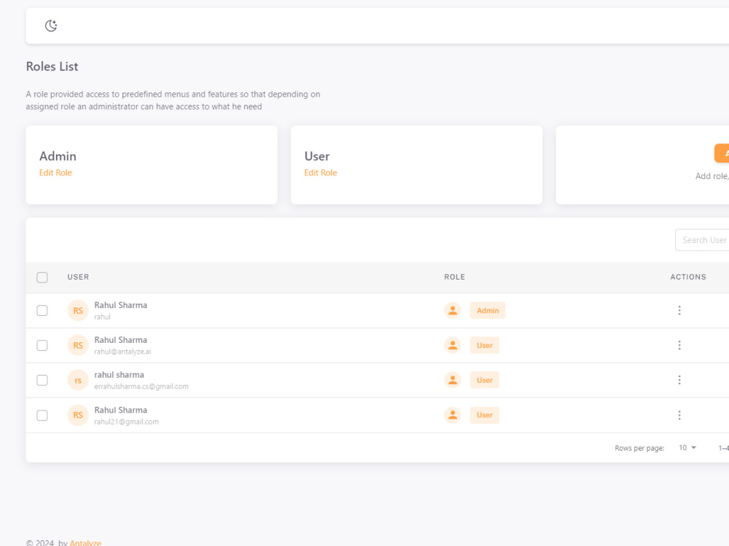Image resolution: width=729 pixels, height=546 pixels.
Task: Click the person icon beside the Admin badge
Action: point(452,309)
